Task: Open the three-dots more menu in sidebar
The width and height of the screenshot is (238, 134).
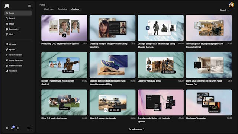Action: 29,128
